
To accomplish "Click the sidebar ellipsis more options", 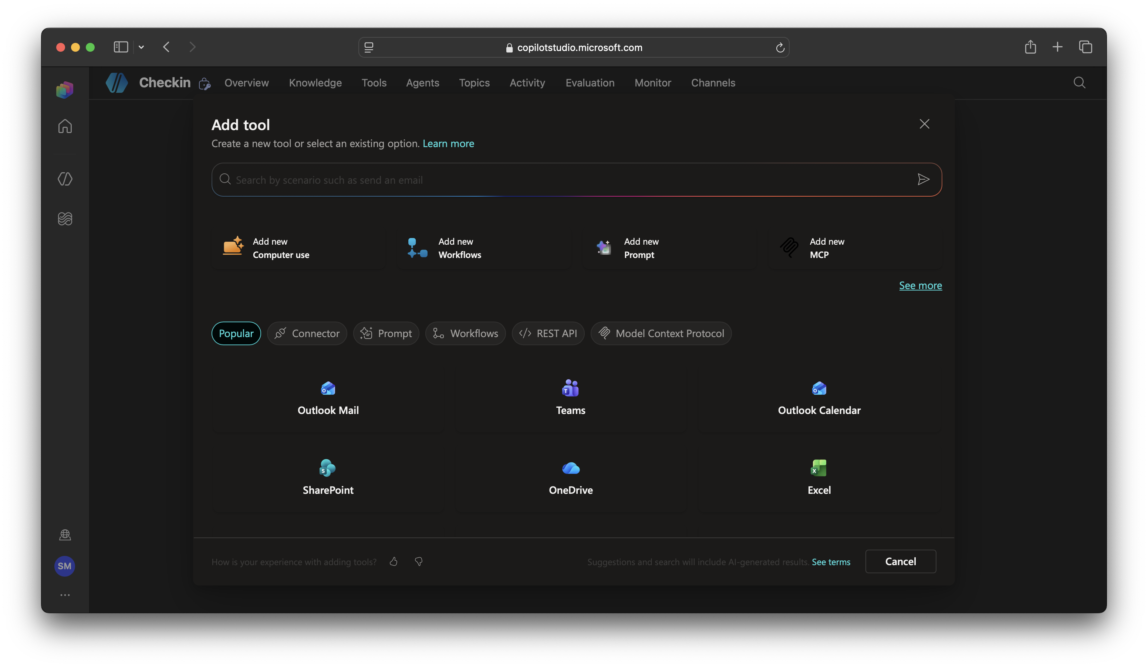I will [65, 595].
